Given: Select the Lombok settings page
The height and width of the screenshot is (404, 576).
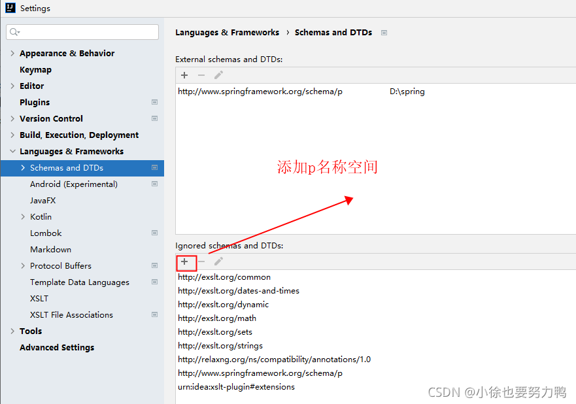Looking at the screenshot, I should pos(46,233).
